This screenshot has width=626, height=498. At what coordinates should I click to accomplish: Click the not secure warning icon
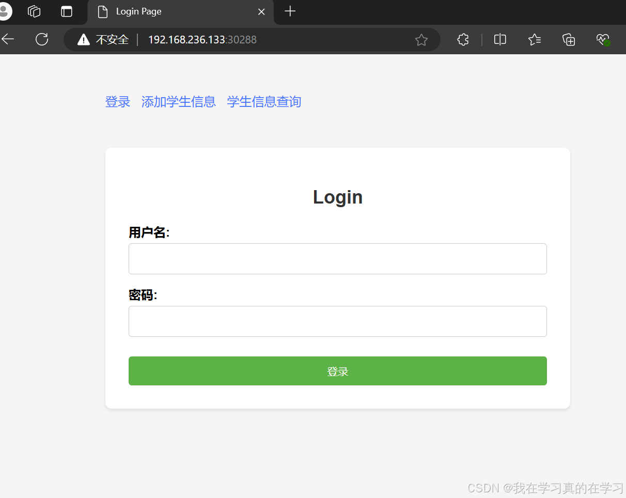coord(84,40)
